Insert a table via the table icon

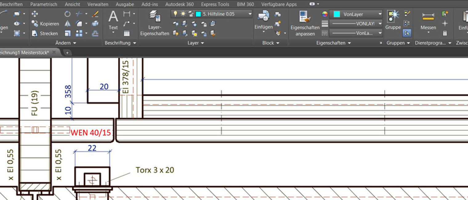point(127,33)
